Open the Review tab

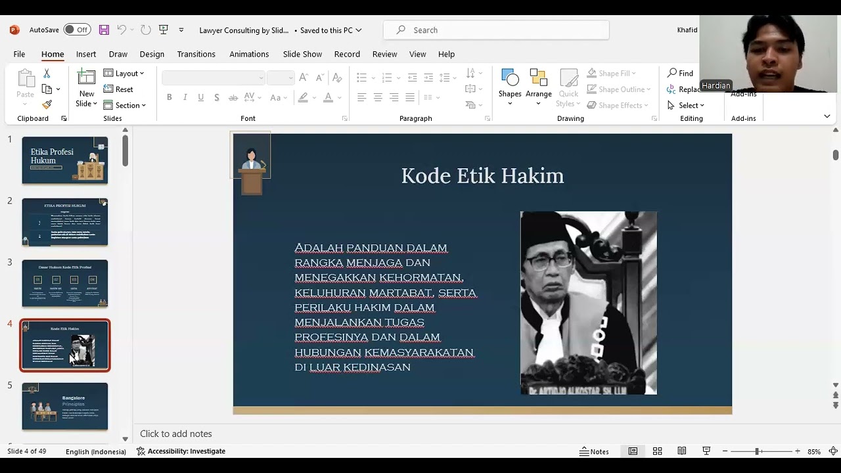tap(384, 54)
